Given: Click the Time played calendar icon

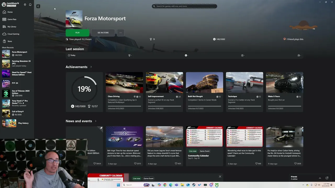Looking at the screenshot, I should pyautogui.click(x=67, y=39).
